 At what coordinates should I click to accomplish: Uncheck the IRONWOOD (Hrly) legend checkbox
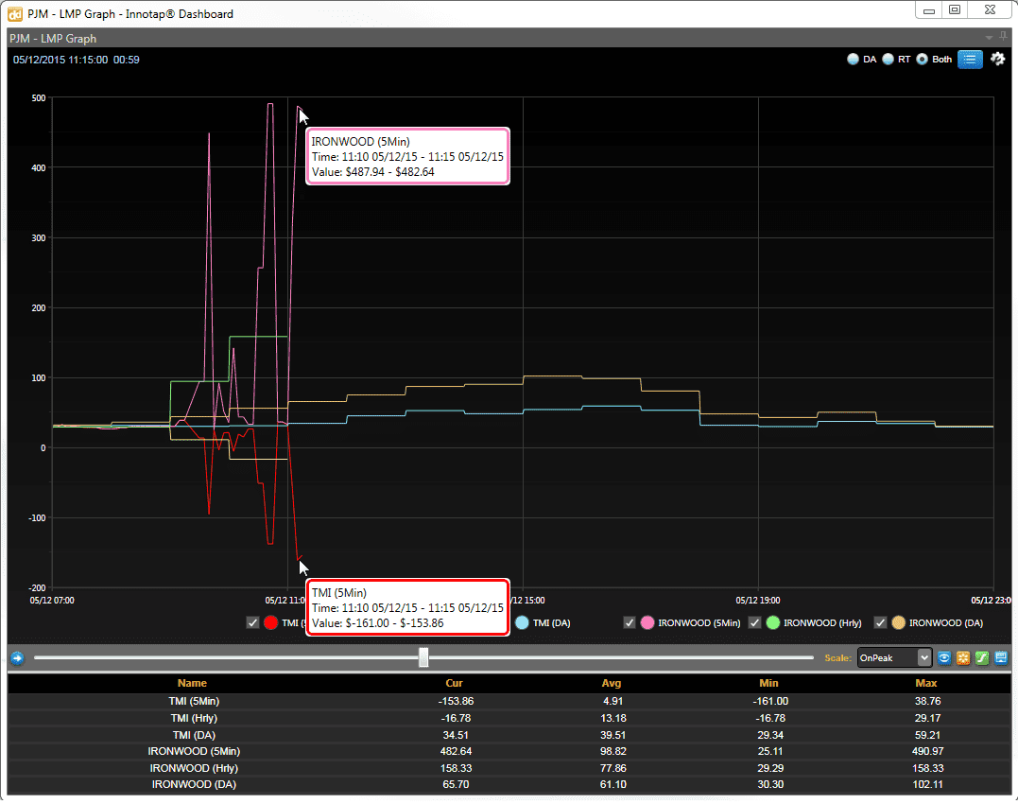pyautogui.click(x=754, y=622)
